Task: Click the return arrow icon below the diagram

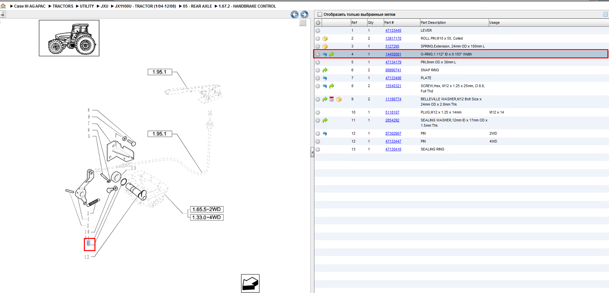Action: click(250, 283)
